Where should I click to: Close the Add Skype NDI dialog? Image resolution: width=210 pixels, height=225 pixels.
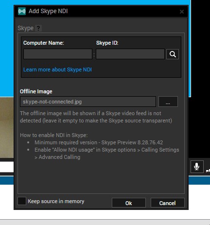(182, 12)
